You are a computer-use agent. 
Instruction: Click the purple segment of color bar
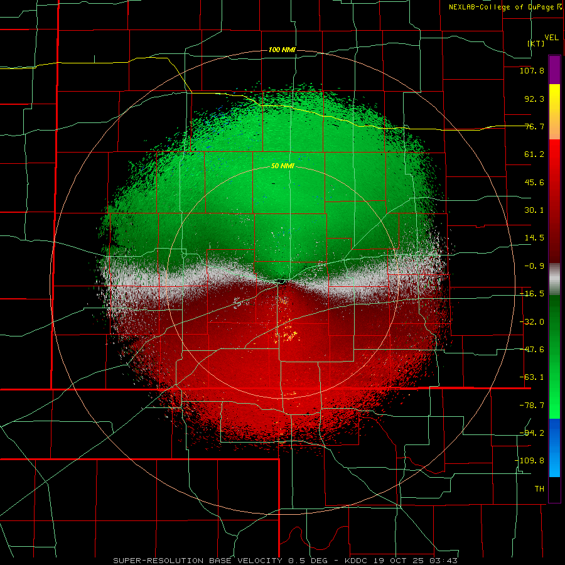coord(554,70)
